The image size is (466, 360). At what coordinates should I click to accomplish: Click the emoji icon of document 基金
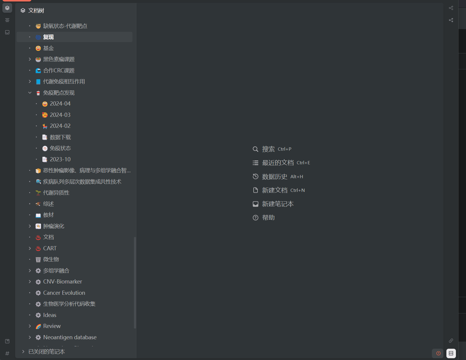pyautogui.click(x=38, y=48)
